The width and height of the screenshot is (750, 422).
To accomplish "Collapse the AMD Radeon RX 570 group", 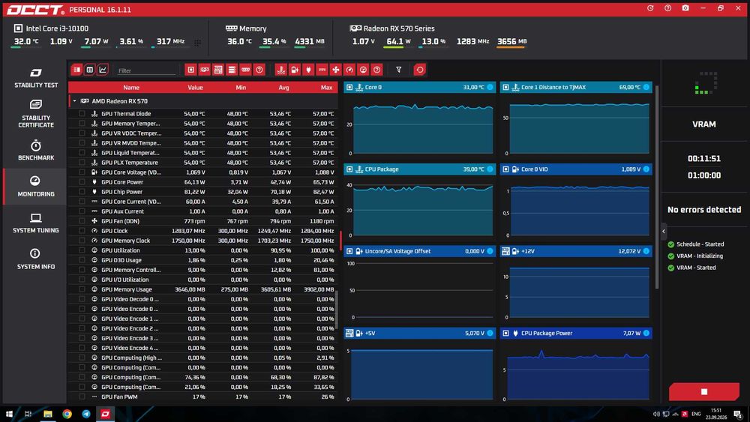I will [x=74, y=101].
